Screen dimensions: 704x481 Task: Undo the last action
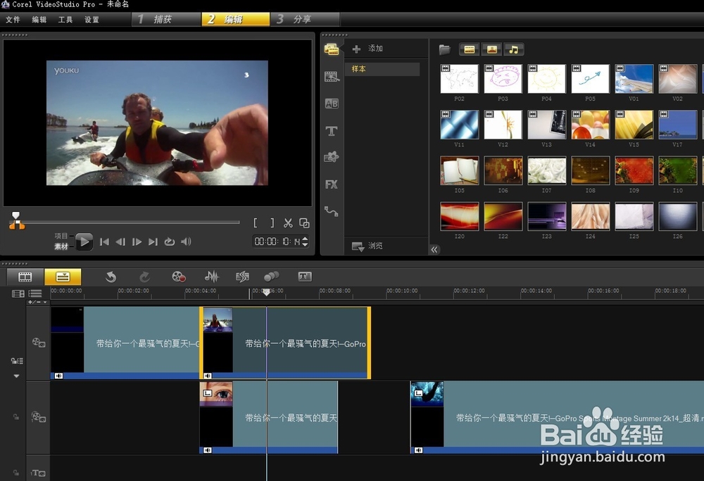tap(111, 277)
